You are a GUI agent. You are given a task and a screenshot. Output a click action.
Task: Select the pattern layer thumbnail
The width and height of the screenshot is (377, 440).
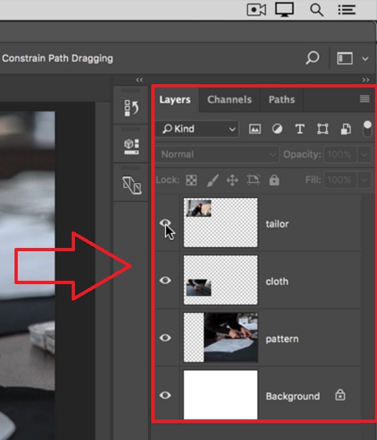click(x=220, y=337)
